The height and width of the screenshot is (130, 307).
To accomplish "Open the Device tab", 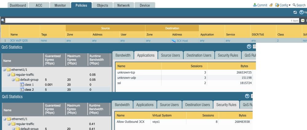I will [145, 5].
